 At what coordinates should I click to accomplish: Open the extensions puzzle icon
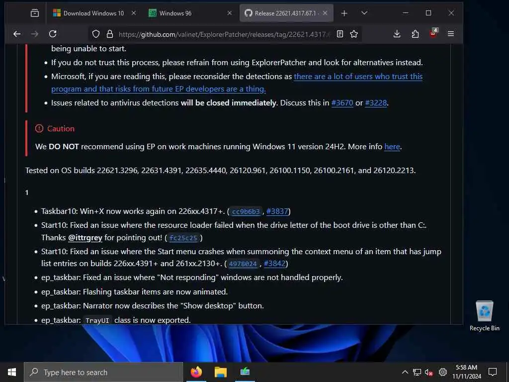(x=415, y=34)
